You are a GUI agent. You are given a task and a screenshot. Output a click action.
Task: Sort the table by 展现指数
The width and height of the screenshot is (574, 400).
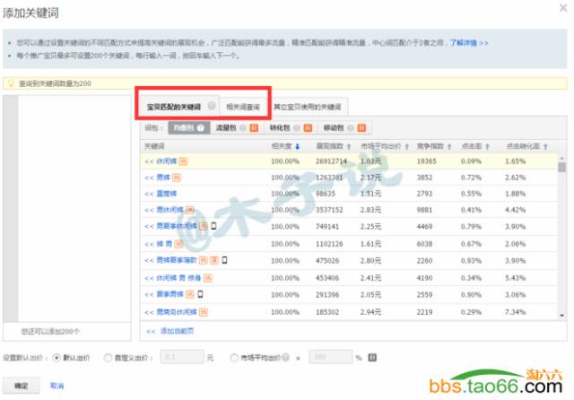click(333, 146)
